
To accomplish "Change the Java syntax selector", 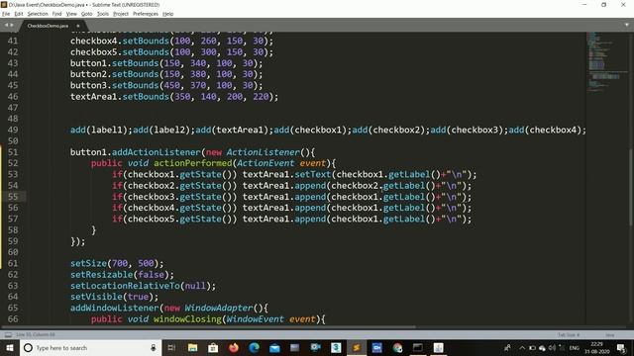I will coord(610,335).
